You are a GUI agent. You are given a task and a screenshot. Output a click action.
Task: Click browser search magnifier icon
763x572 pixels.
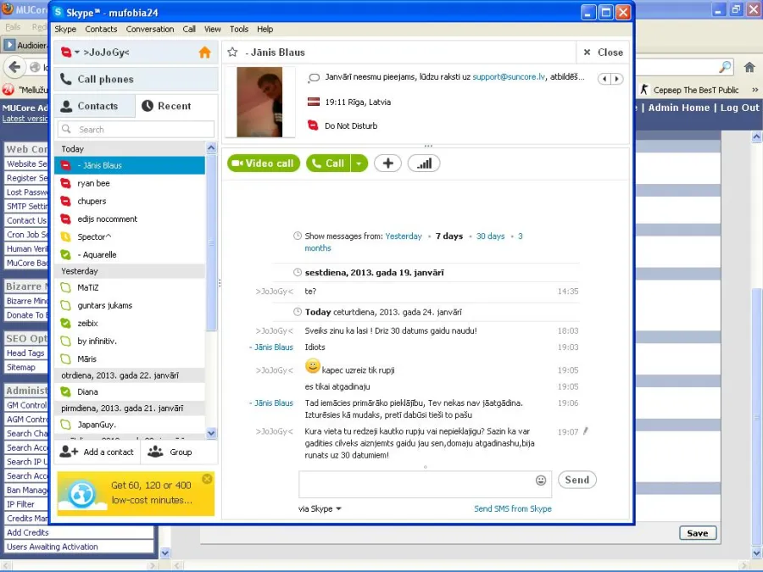click(x=726, y=67)
